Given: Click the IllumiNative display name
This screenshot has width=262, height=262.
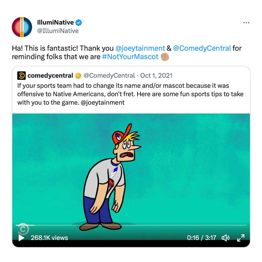Looking at the screenshot, I should tap(55, 22).
